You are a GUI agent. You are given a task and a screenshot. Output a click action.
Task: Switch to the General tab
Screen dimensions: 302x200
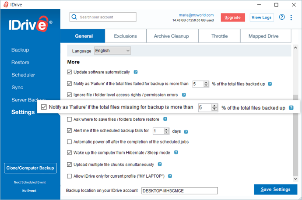(84, 36)
